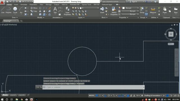Click the command line input field

93,87
